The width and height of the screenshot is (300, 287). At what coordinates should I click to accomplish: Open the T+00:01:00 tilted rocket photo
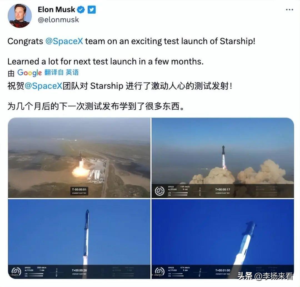coord(223,239)
